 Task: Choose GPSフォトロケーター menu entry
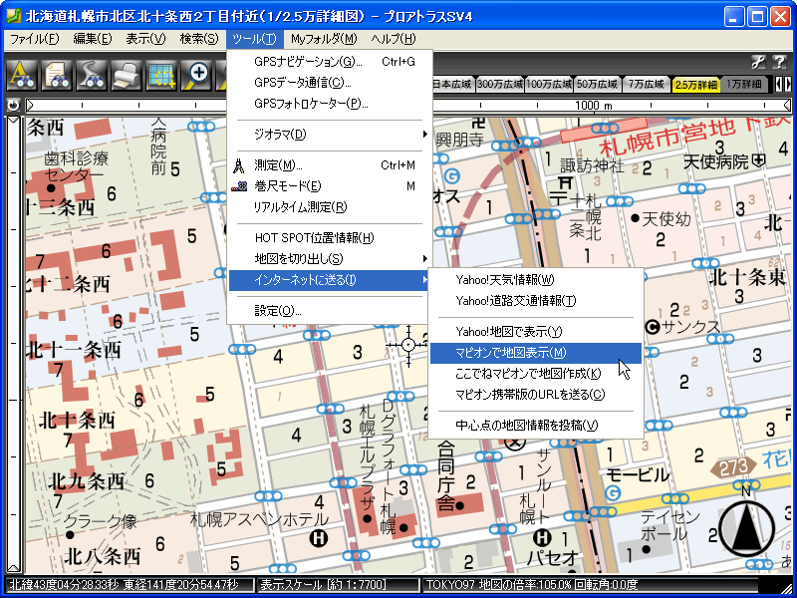coord(328,104)
